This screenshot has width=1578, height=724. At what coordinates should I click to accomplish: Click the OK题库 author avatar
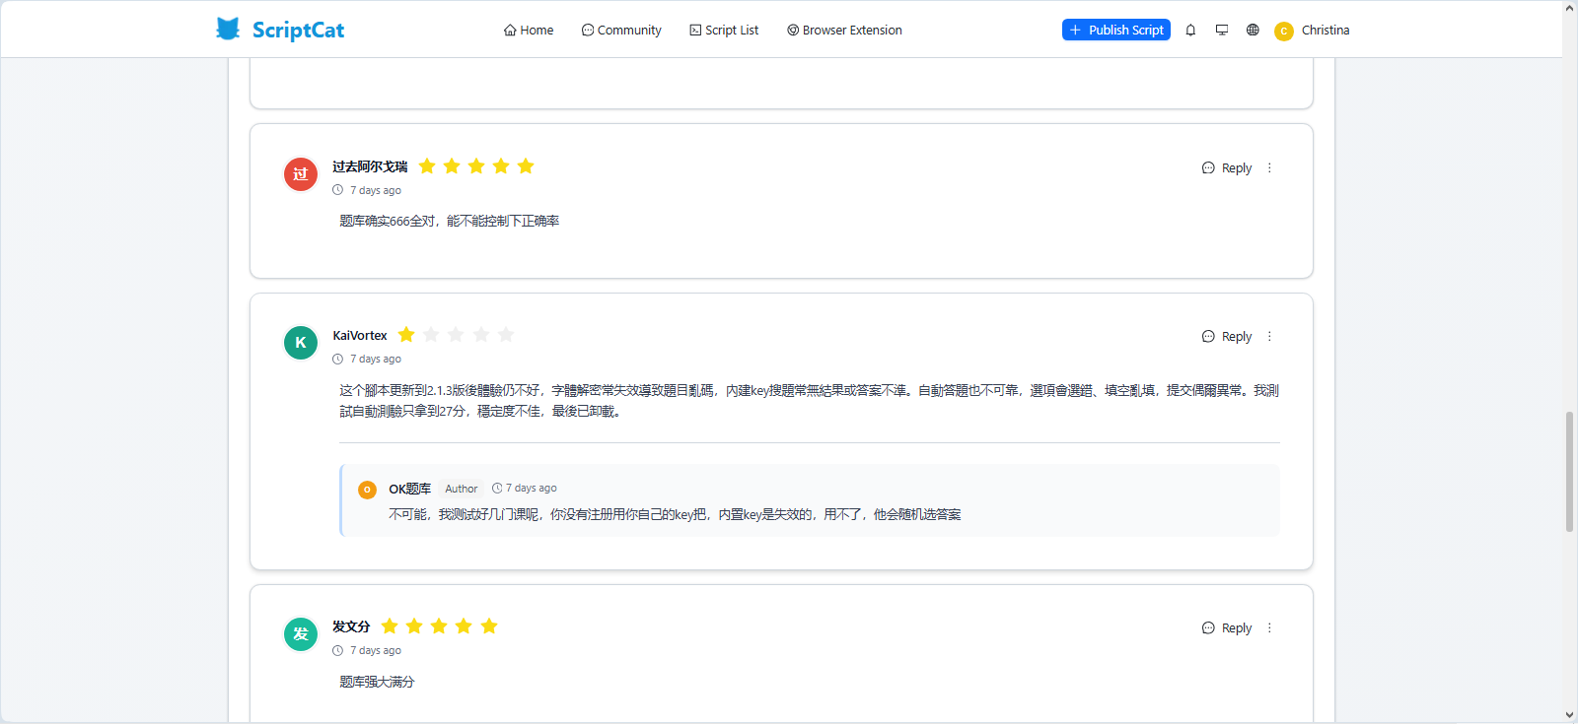point(367,490)
